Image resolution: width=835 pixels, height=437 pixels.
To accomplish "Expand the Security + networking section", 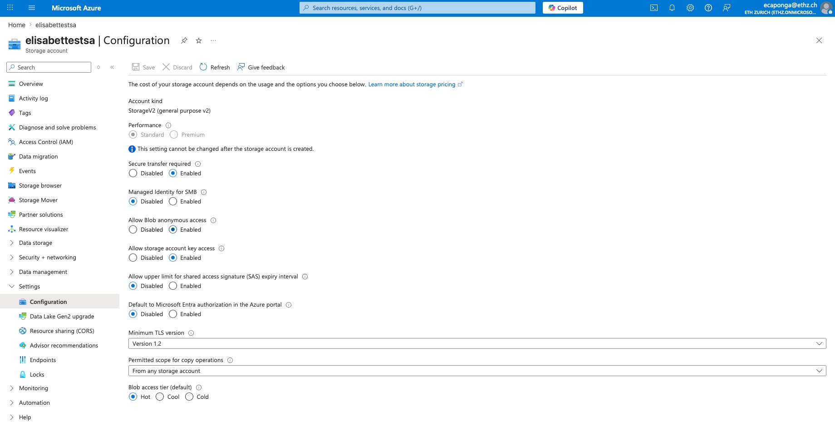I will coord(12,258).
